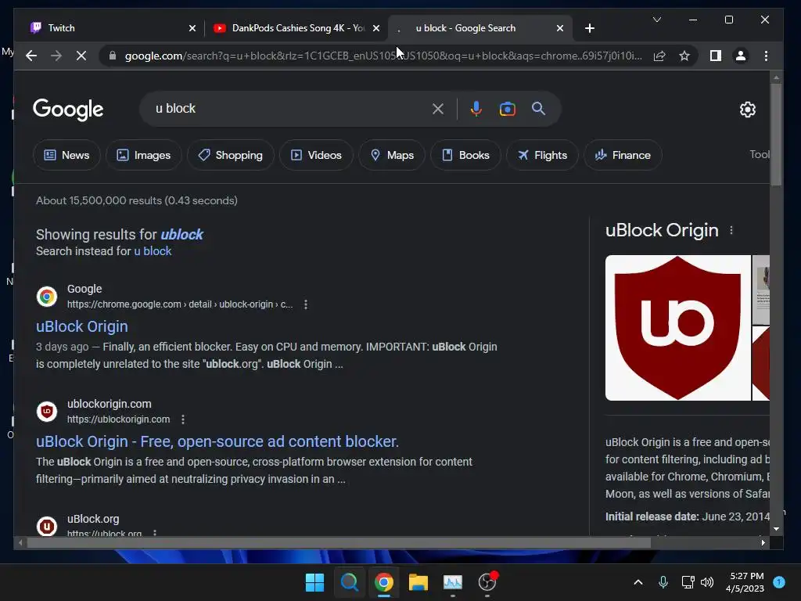Filter results by Shopping
The height and width of the screenshot is (601, 801).
click(x=231, y=155)
